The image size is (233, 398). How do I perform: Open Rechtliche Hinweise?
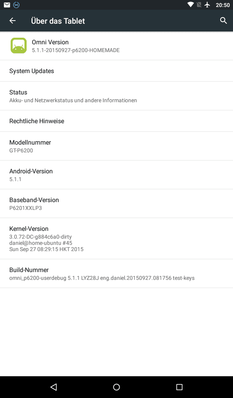[116, 121]
